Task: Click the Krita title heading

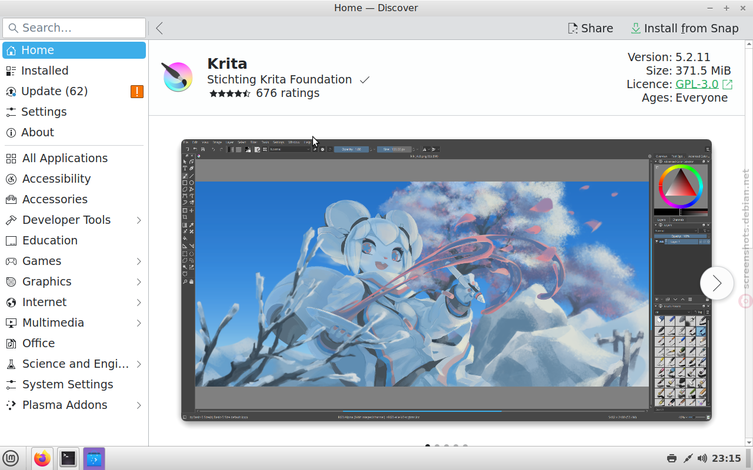Action: [227, 63]
